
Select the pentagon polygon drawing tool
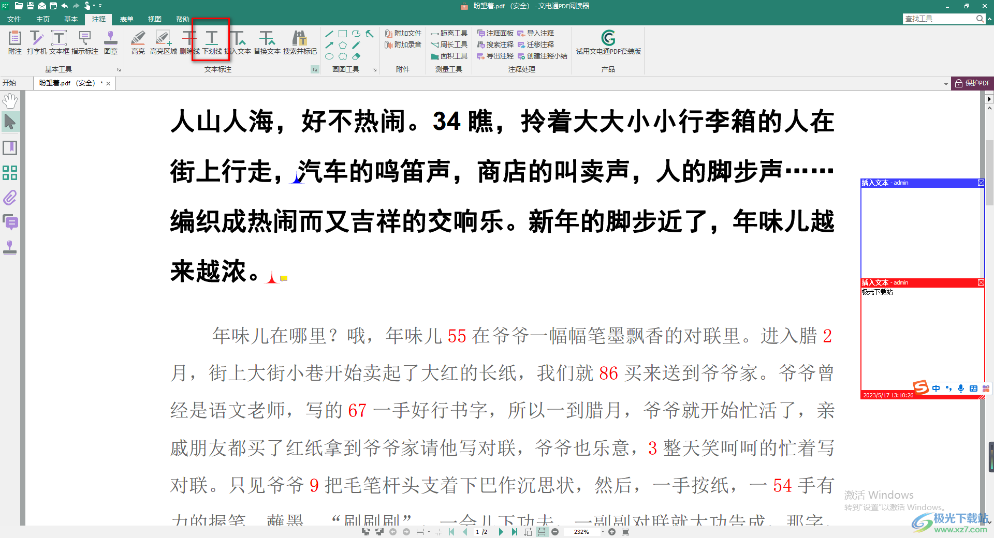[x=343, y=45]
